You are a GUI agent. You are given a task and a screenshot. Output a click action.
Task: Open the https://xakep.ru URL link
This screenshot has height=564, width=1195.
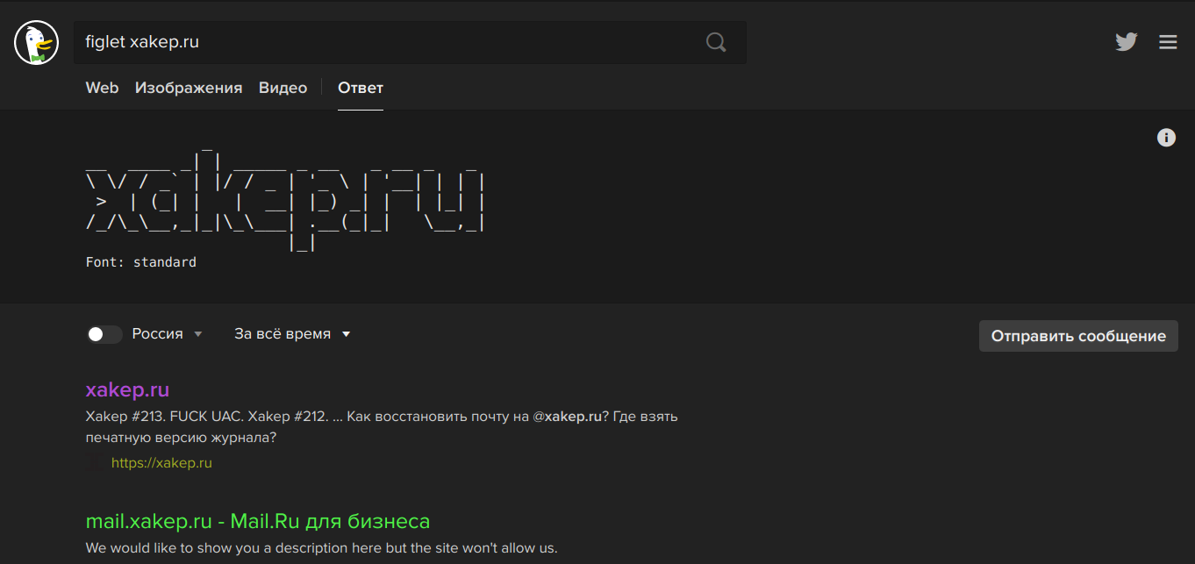pos(161,463)
